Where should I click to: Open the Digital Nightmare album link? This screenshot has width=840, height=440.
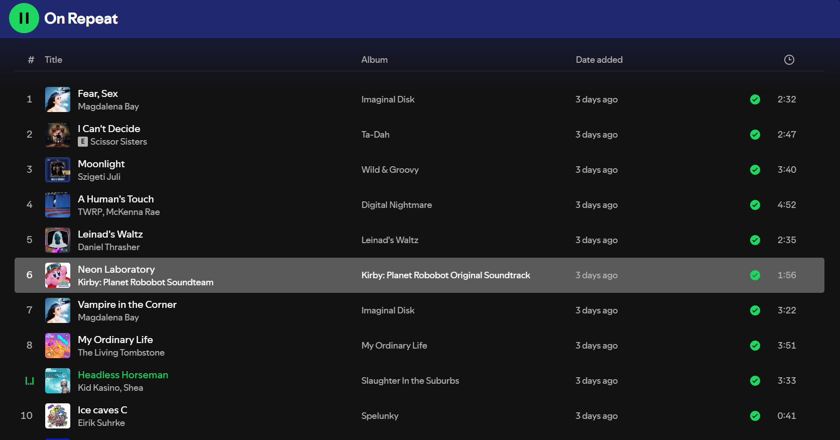pyautogui.click(x=397, y=205)
